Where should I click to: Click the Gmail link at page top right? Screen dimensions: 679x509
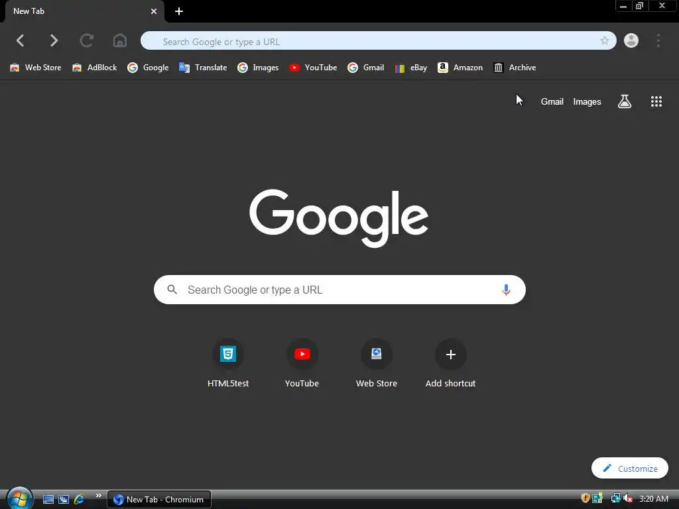click(552, 101)
